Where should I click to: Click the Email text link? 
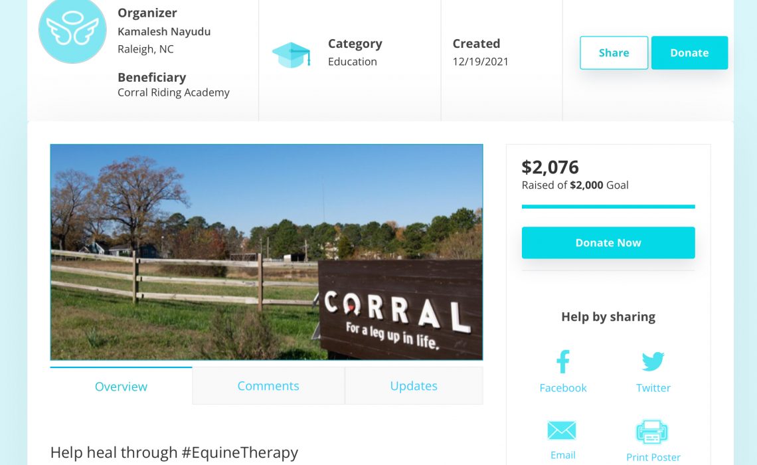(563, 455)
